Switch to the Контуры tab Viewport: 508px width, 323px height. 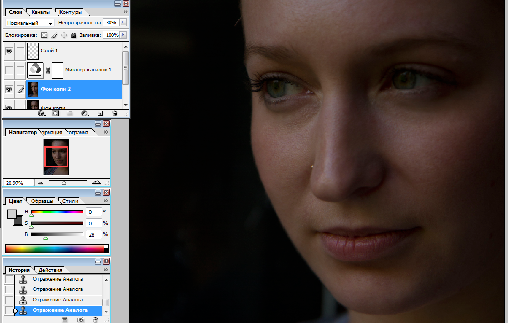[x=70, y=12]
